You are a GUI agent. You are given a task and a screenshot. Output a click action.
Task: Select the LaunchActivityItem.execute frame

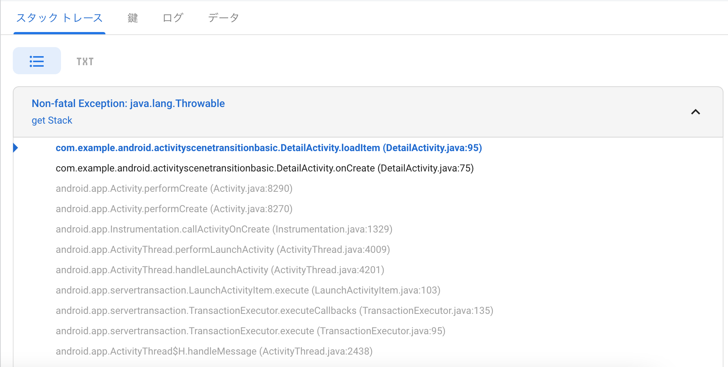[248, 290]
